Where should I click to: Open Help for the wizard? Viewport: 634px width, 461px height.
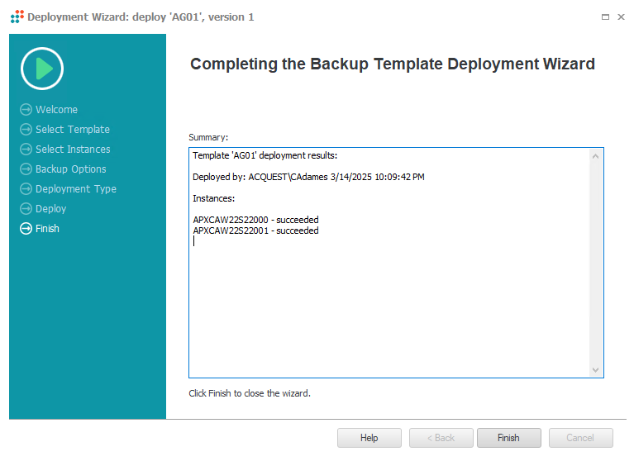369,438
